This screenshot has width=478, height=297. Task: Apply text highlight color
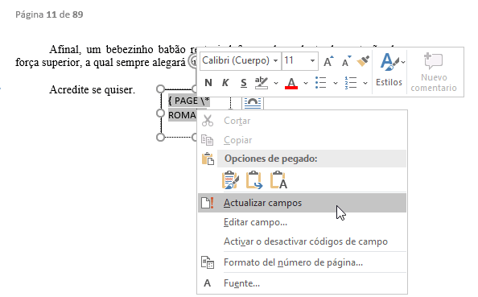(262, 83)
